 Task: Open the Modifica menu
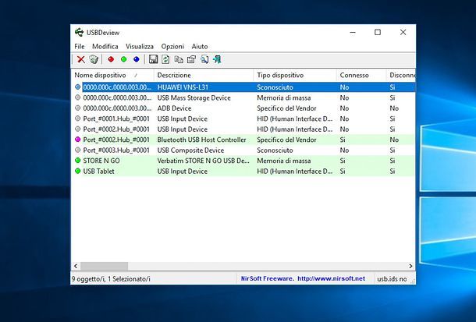(105, 47)
